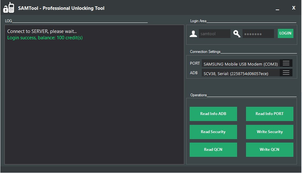The image size is (302, 173).
Task: Click the SAMTool phone lock logo icon
Action: (x=9, y=8)
